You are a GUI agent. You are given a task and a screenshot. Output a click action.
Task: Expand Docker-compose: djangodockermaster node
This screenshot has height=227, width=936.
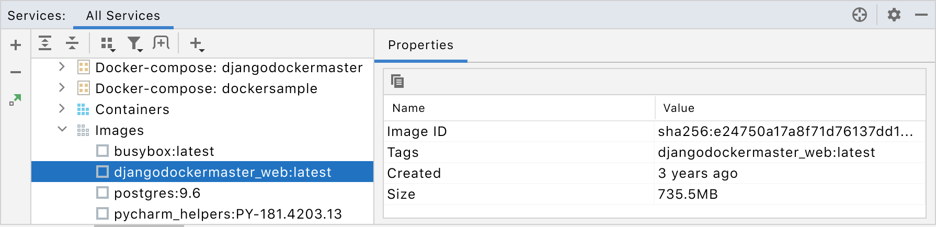click(x=62, y=67)
